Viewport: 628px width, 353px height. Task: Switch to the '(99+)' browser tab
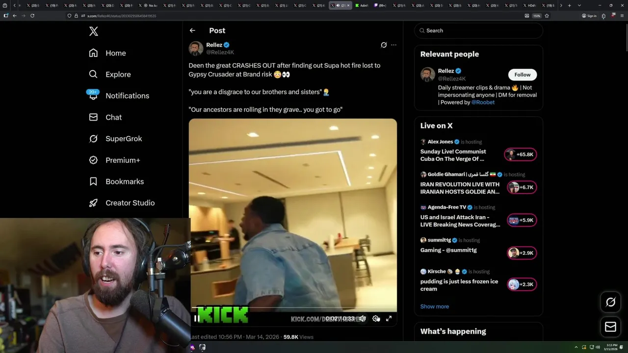tap(380, 5)
